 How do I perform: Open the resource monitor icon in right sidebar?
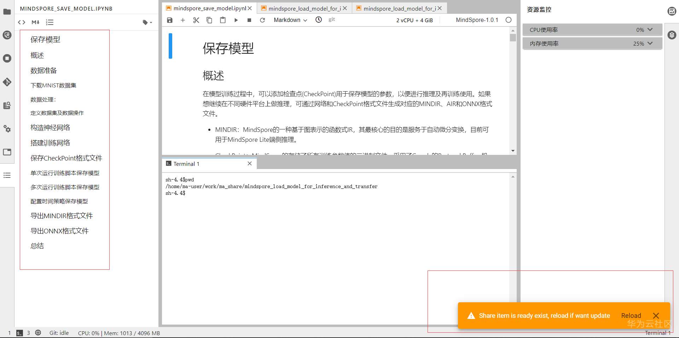click(672, 11)
